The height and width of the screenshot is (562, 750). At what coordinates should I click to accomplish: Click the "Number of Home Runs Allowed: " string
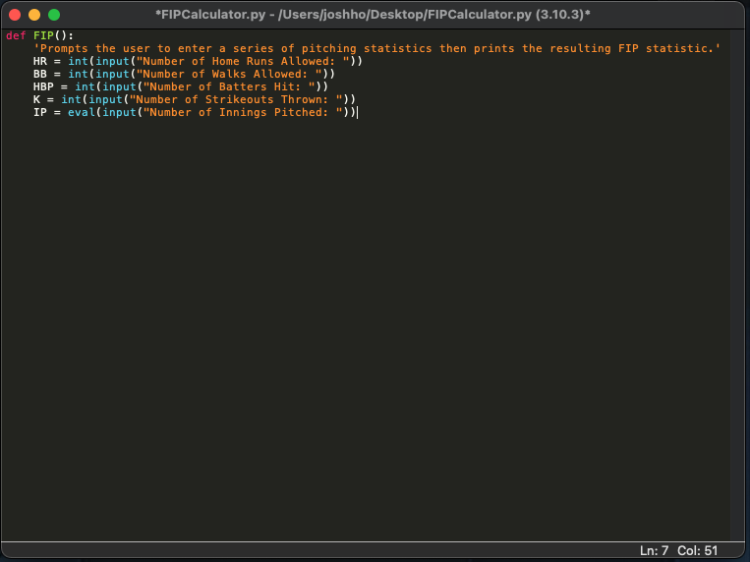tap(243, 61)
